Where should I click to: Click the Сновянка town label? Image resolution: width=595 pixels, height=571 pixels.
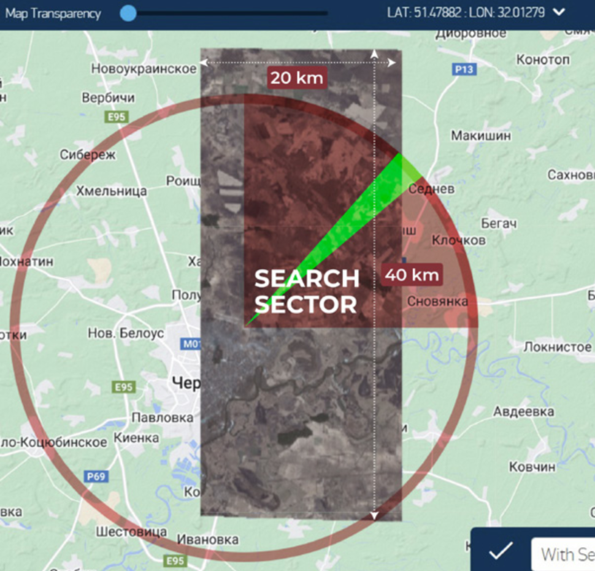437,301
